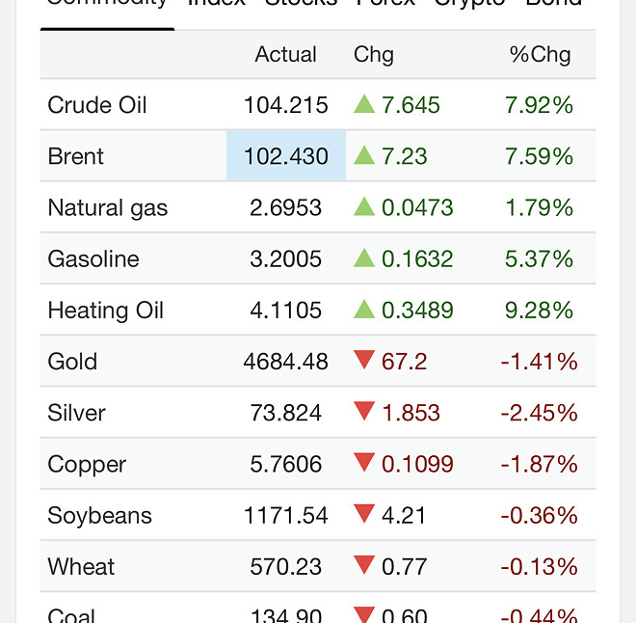Screen dimensions: 636x623
Task: Open the Forex tab
Action: tap(385, 3)
